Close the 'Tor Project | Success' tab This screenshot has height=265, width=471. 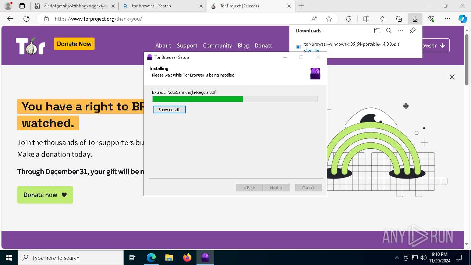click(289, 6)
